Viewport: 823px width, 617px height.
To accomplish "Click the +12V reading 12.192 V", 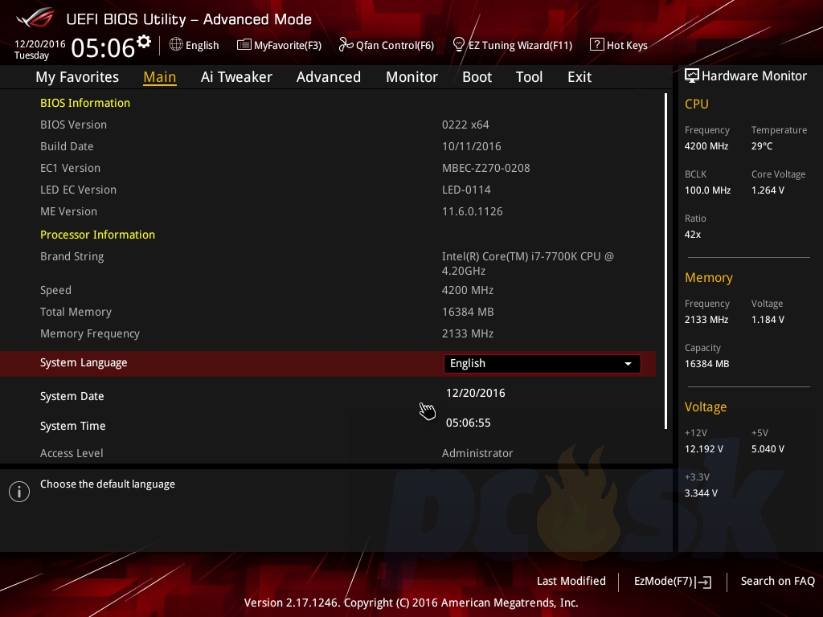I will (x=704, y=449).
